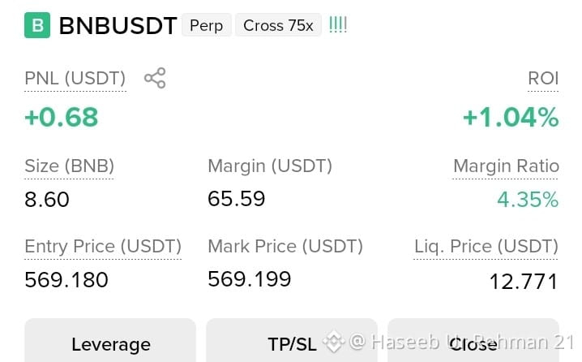Tap the Binance watermark logo
Image resolution: width=582 pixels, height=362 pixels.
[x=333, y=341]
